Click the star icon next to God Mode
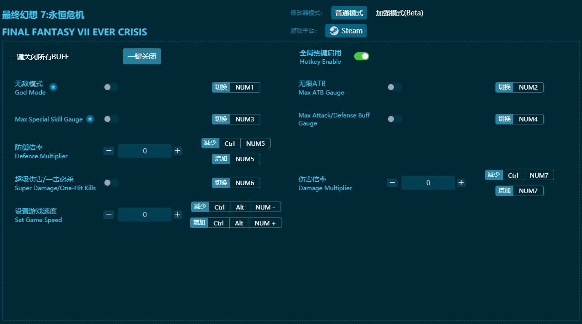582x324 pixels. pos(53,88)
